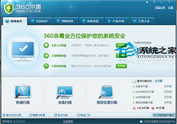
Task: Open 隔离与恢复
Action: coord(37,115)
